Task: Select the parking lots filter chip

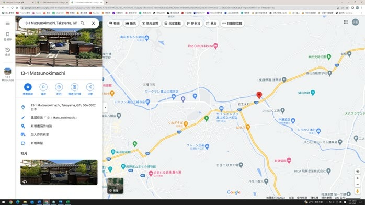Action: 193,24
